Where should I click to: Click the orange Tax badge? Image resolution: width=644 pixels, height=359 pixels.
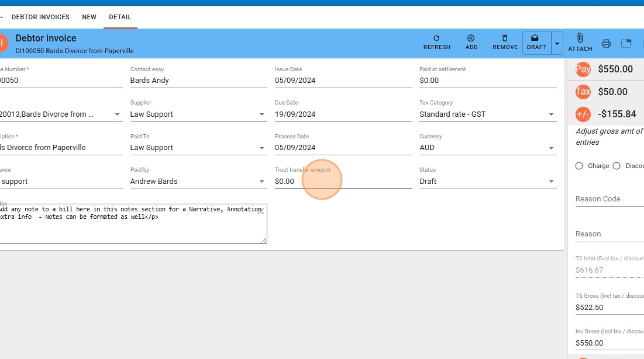click(x=583, y=92)
